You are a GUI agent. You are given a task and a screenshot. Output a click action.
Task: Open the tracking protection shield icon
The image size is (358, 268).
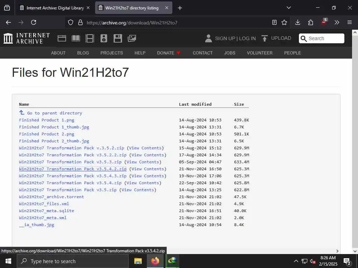(71, 22)
